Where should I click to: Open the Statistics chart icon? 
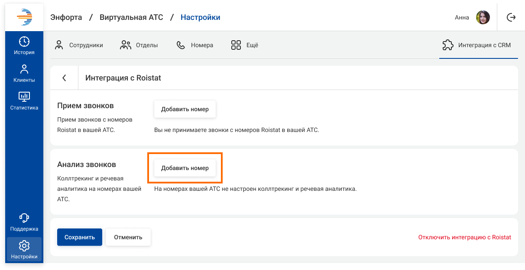tap(24, 97)
